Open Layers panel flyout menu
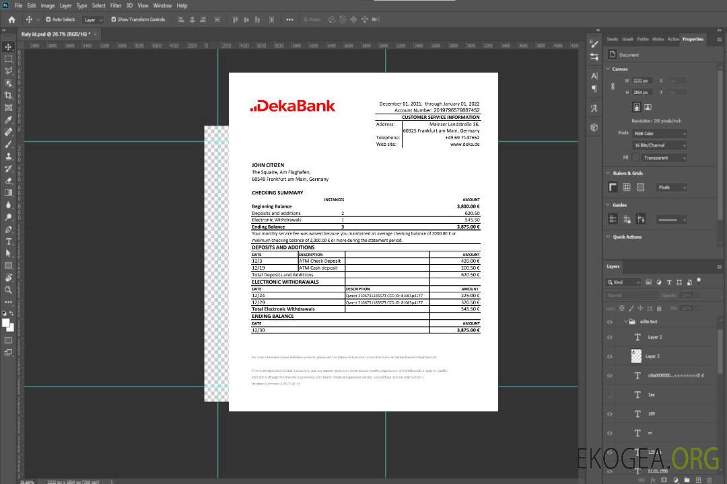The height and width of the screenshot is (484, 727). (x=719, y=267)
